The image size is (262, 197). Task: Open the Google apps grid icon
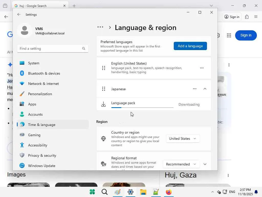229,35
